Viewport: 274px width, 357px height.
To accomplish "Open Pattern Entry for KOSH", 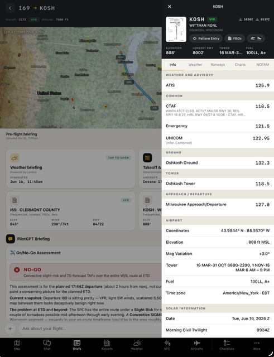I will click(206, 38).
